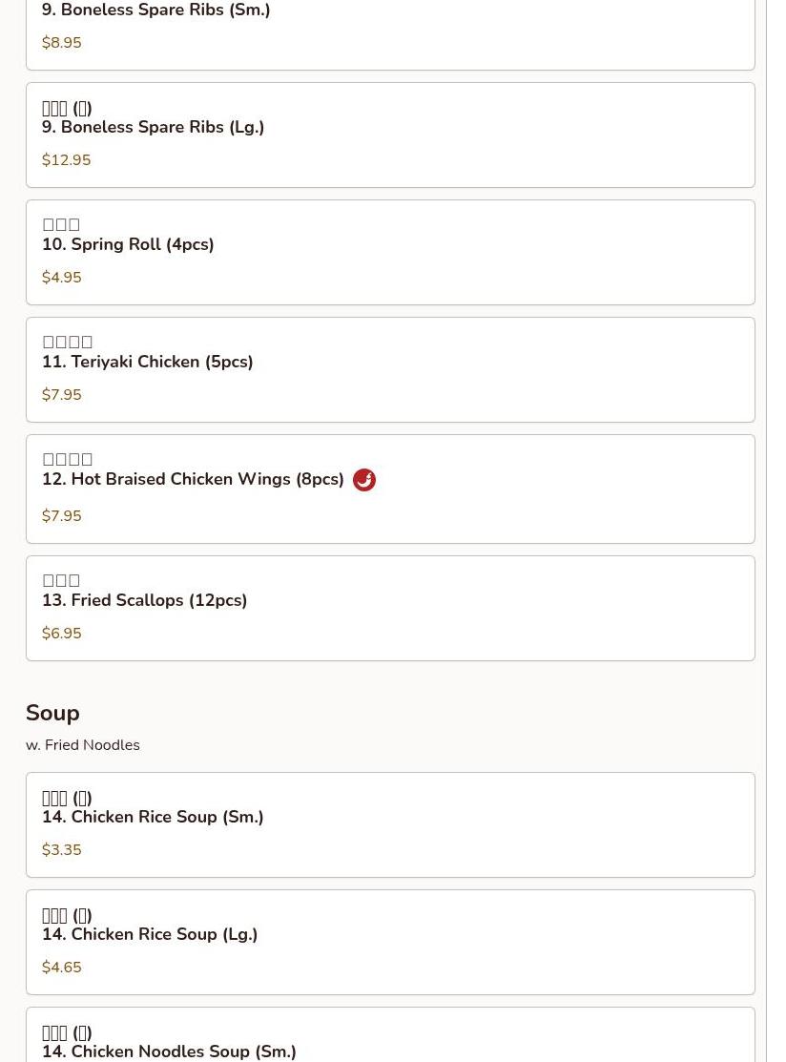The image size is (786, 1062).
Task: Click the $6.95 Fried Scallops price
Action: point(62,634)
